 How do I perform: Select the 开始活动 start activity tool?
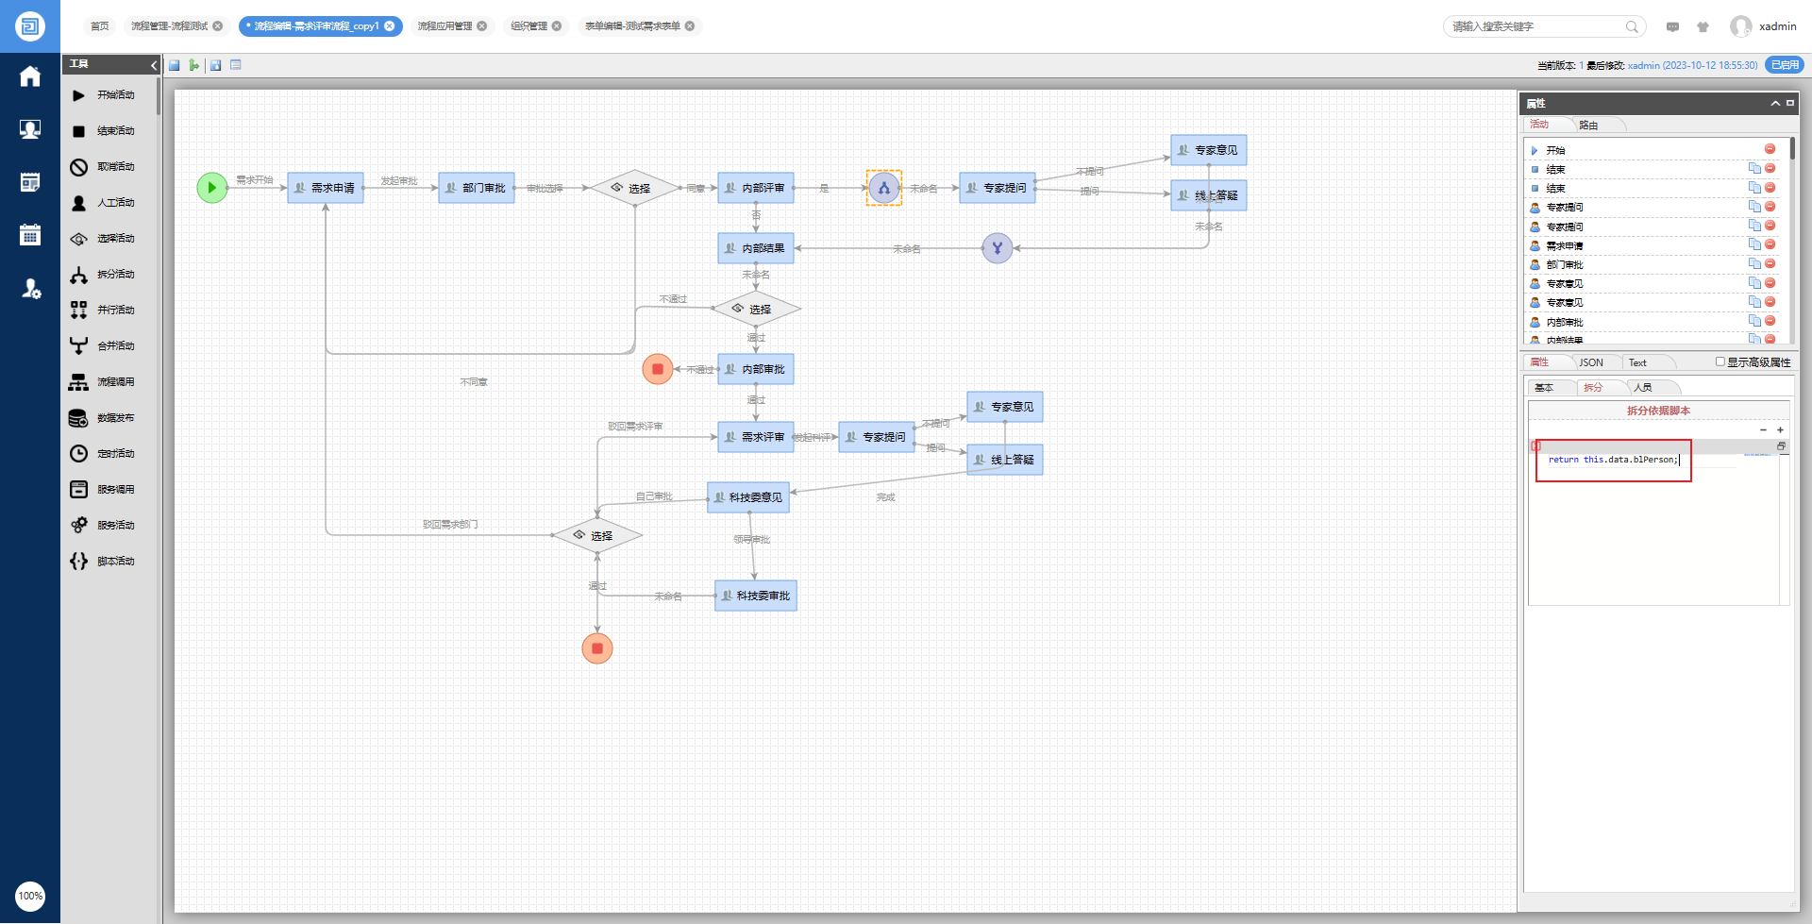pos(104,95)
